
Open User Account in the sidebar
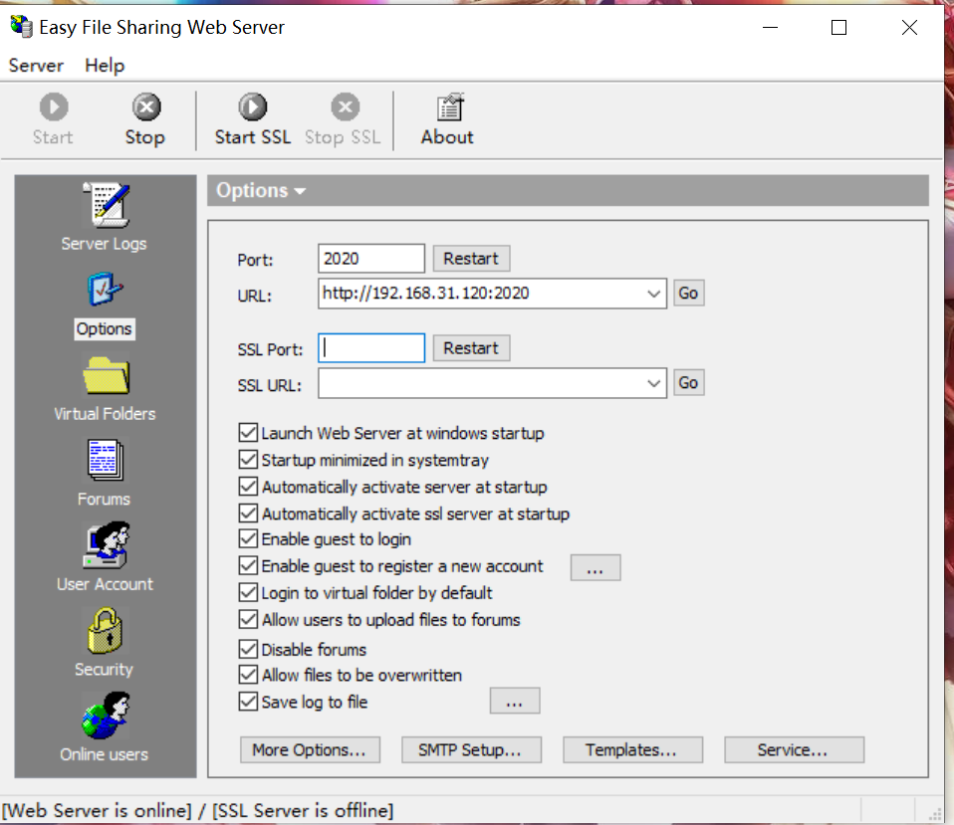click(105, 557)
